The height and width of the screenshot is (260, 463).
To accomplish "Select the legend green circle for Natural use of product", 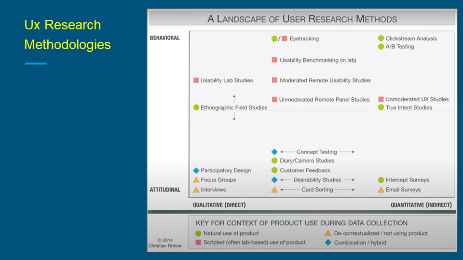I will (x=198, y=233).
